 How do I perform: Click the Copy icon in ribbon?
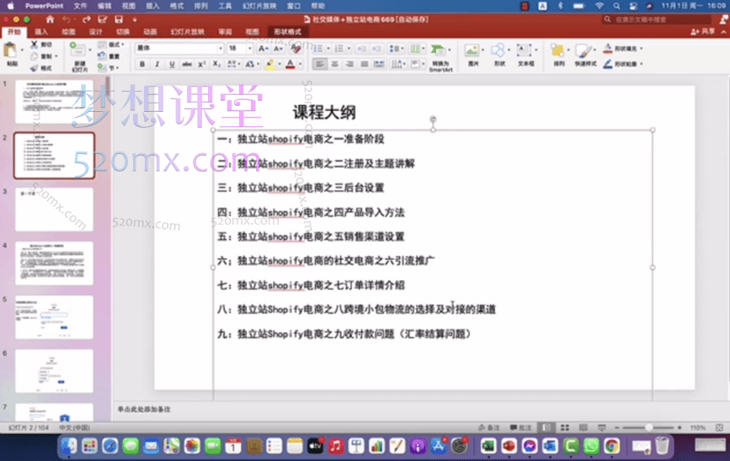tap(34, 56)
